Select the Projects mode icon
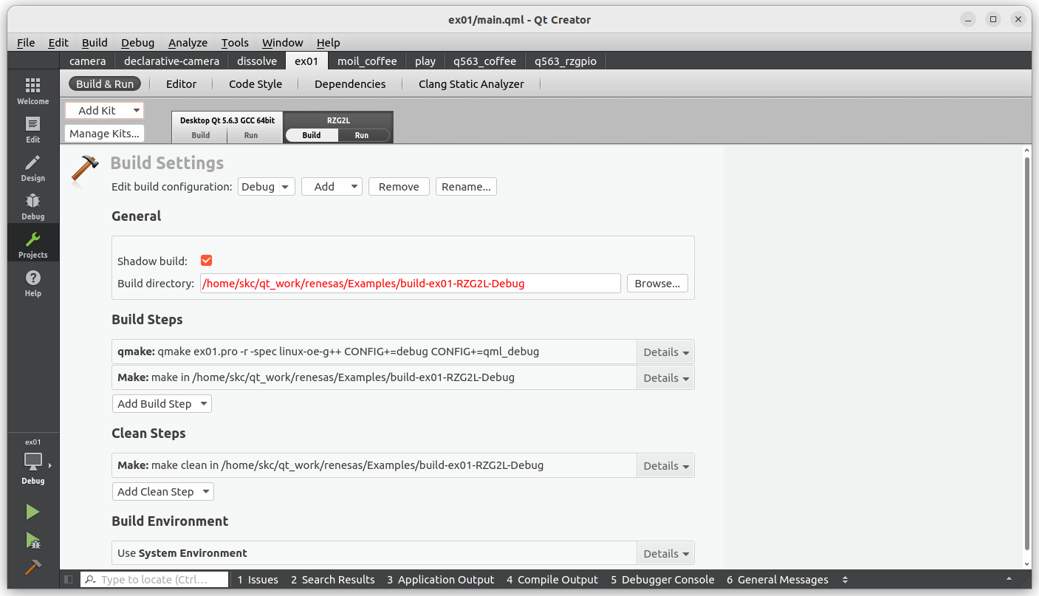 tap(32, 242)
